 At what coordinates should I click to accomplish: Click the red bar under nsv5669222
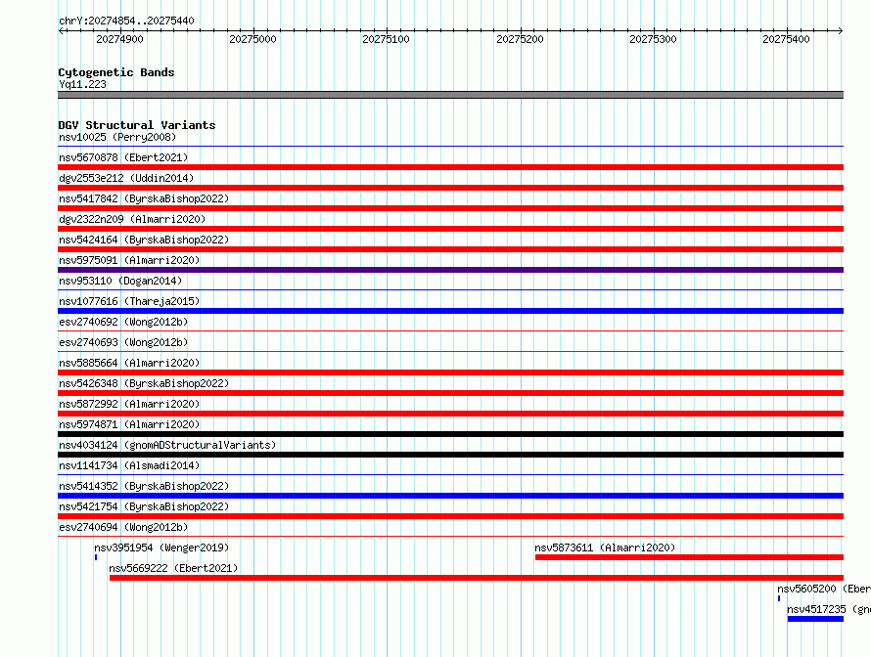pos(477,578)
